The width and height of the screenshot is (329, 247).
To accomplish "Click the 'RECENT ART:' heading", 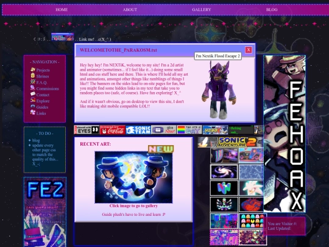I will (x=95, y=144).
